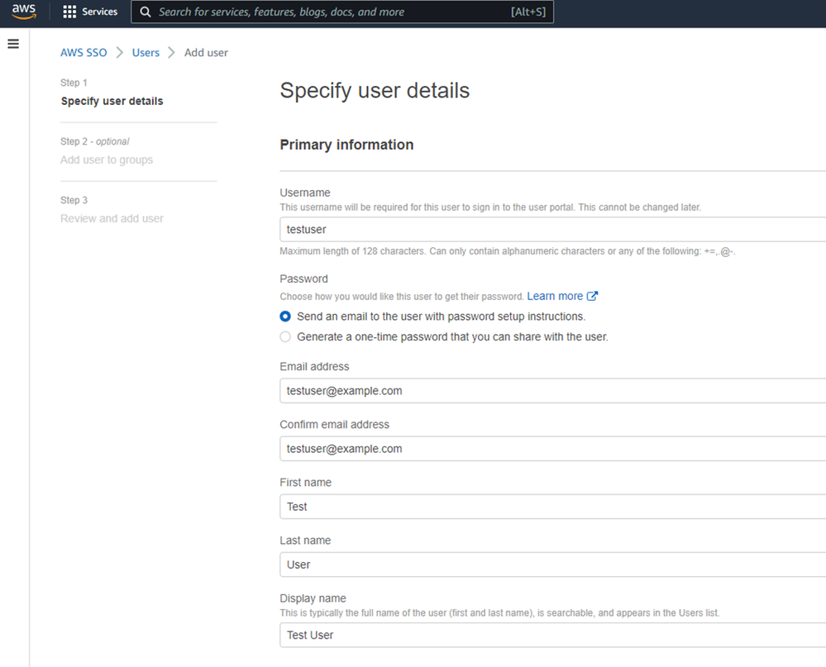826x667 pixels.
Task: Jump to Review and add user step
Action: click(112, 218)
